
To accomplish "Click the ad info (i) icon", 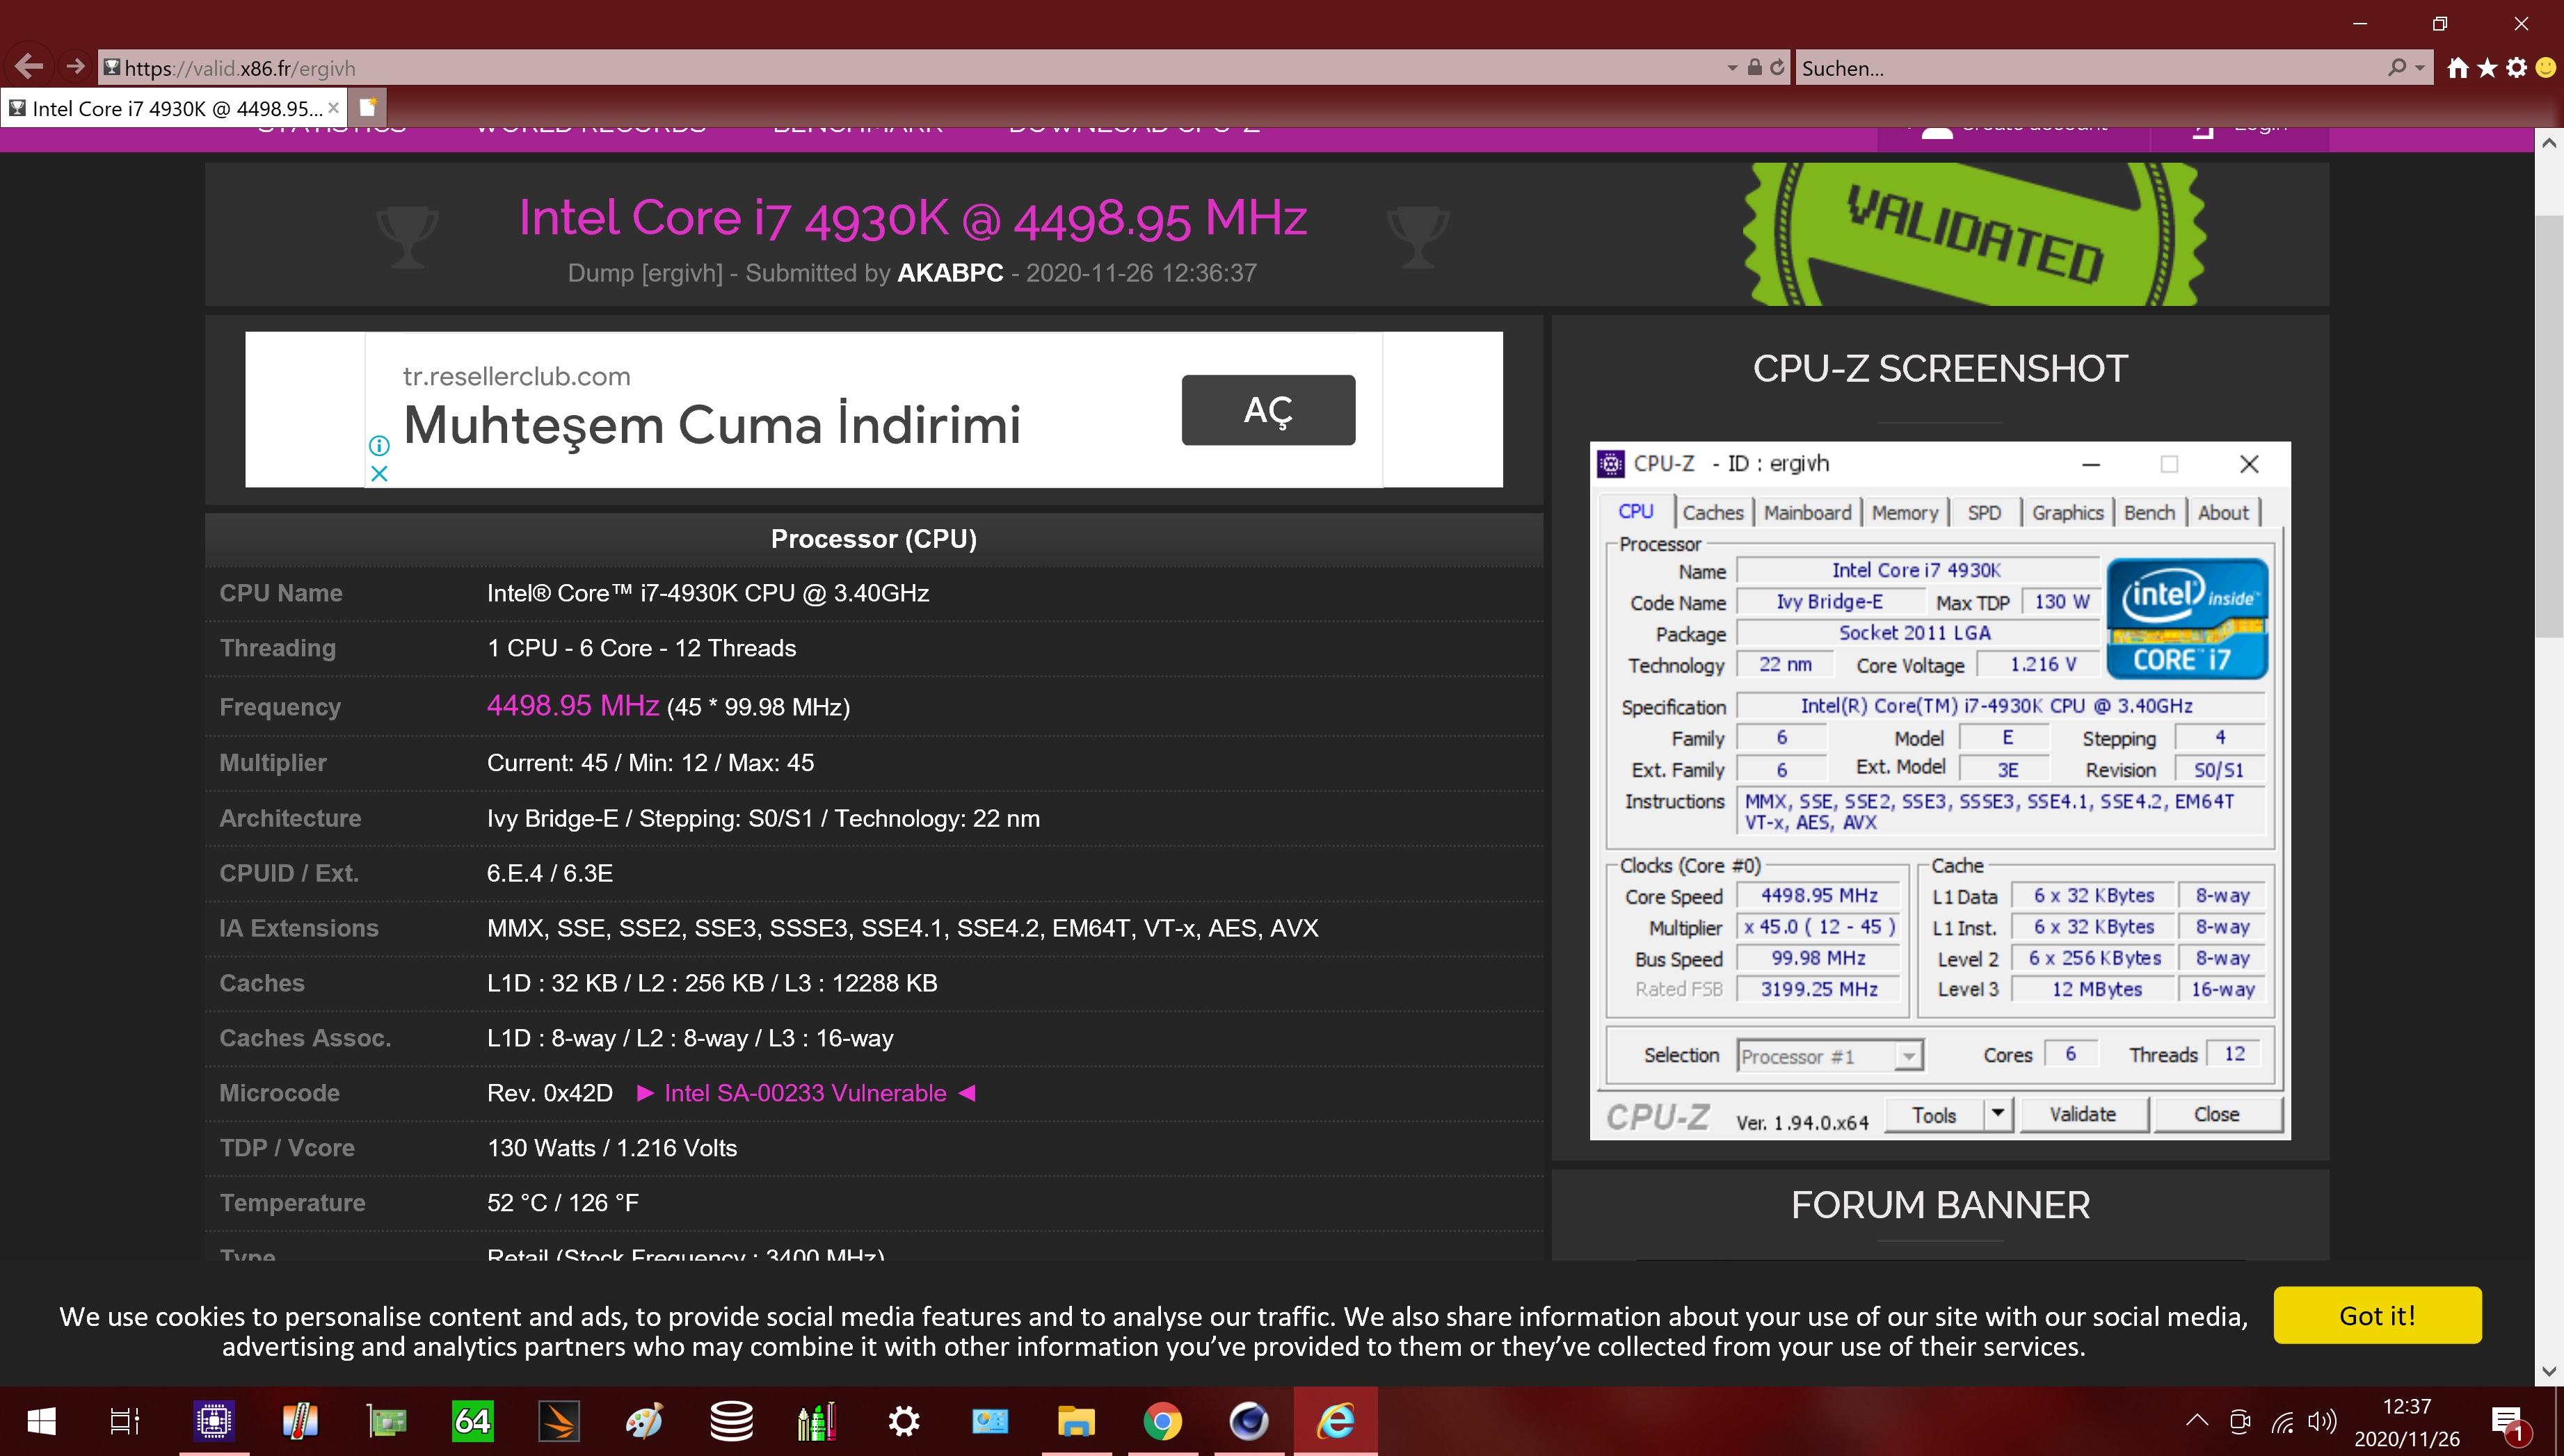I will coord(378,445).
